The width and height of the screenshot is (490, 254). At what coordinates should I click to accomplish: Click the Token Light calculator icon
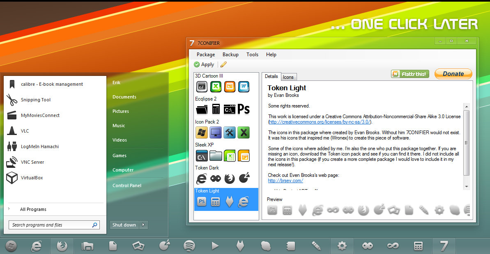tap(215, 202)
